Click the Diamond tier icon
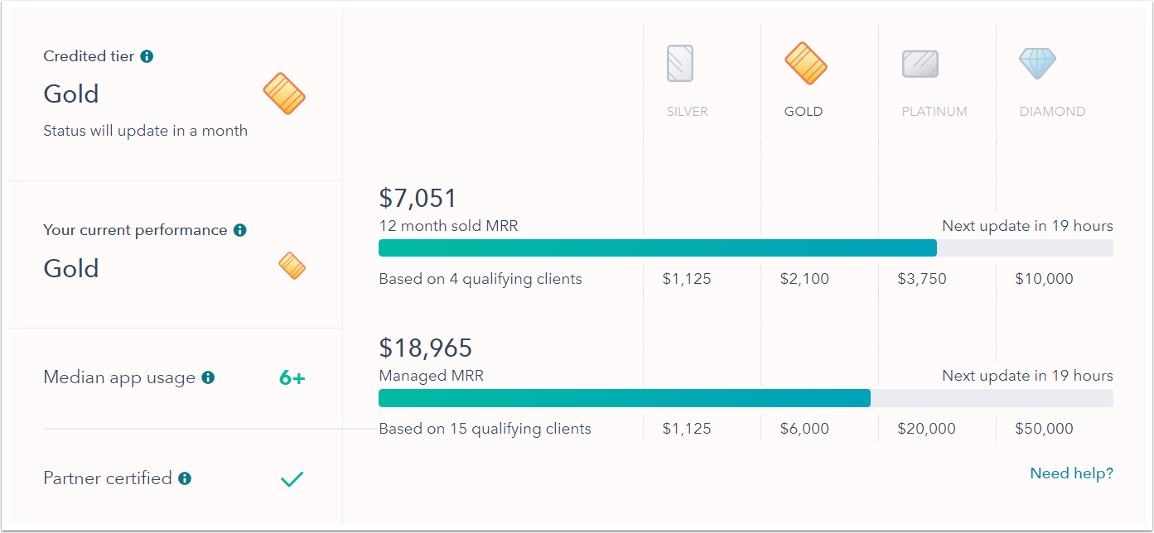The height and width of the screenshot is (533, 1154). pyautogui.click(x=1037, y=63)
